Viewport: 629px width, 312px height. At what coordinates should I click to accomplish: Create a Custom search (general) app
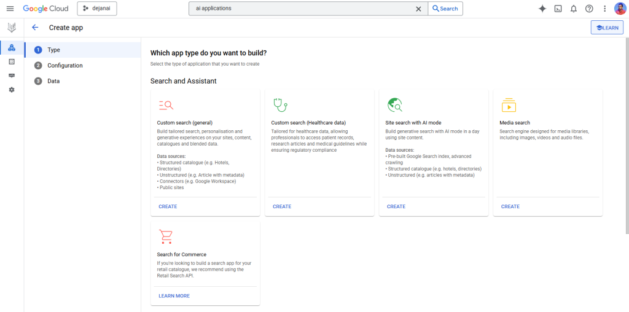click(168, 206)
